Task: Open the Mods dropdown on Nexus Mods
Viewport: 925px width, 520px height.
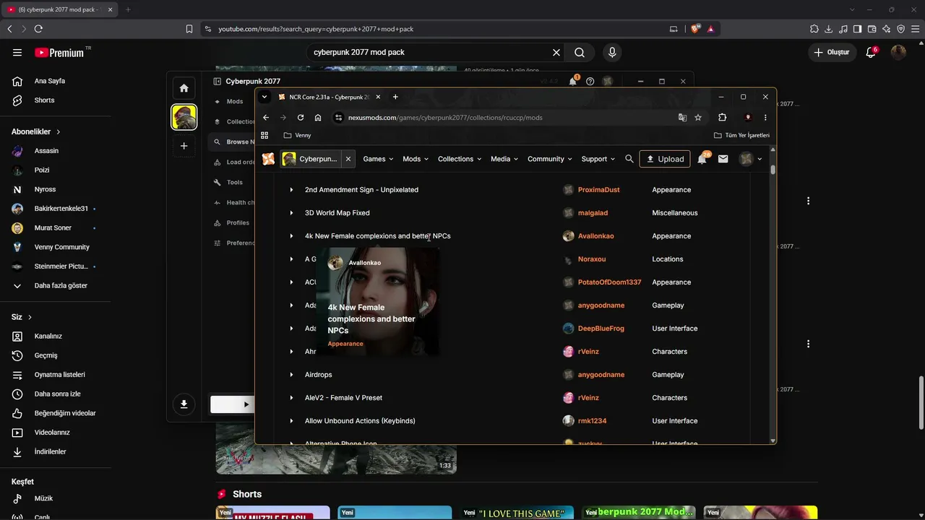Action: click(416, 159)
